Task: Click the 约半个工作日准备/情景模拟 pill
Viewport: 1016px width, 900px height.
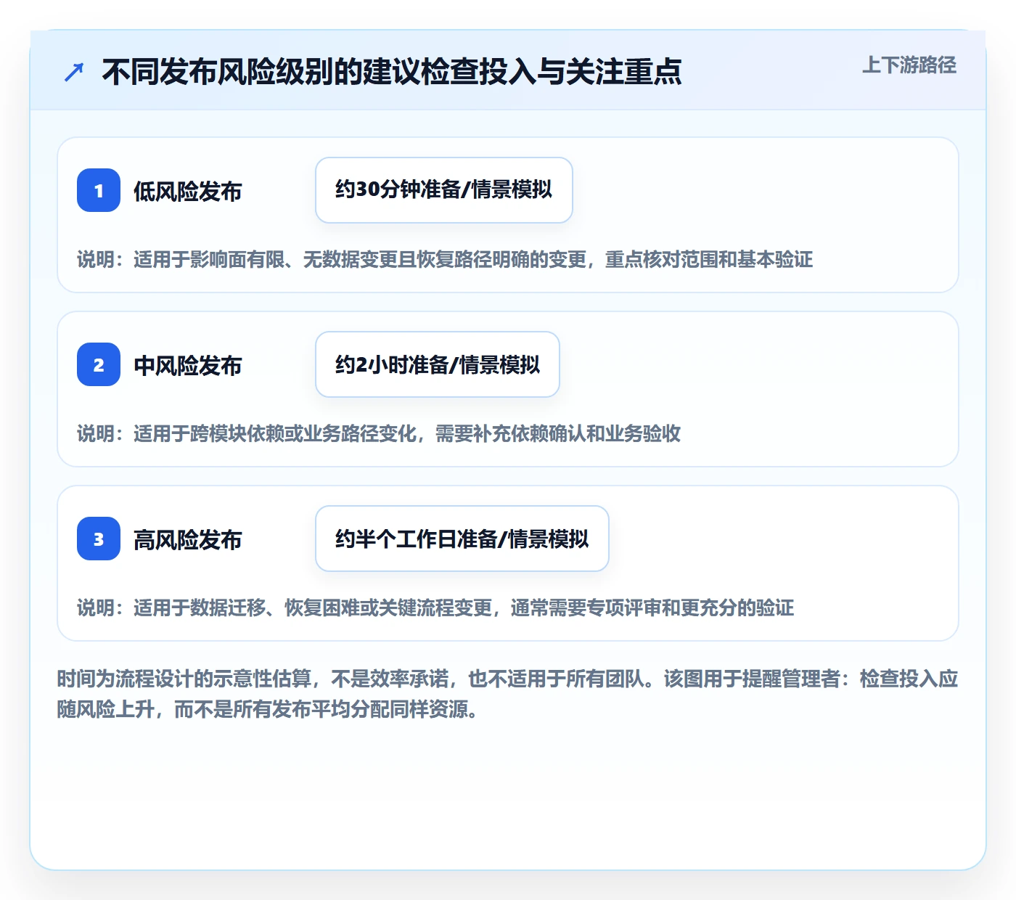Action: coord(462,539)
